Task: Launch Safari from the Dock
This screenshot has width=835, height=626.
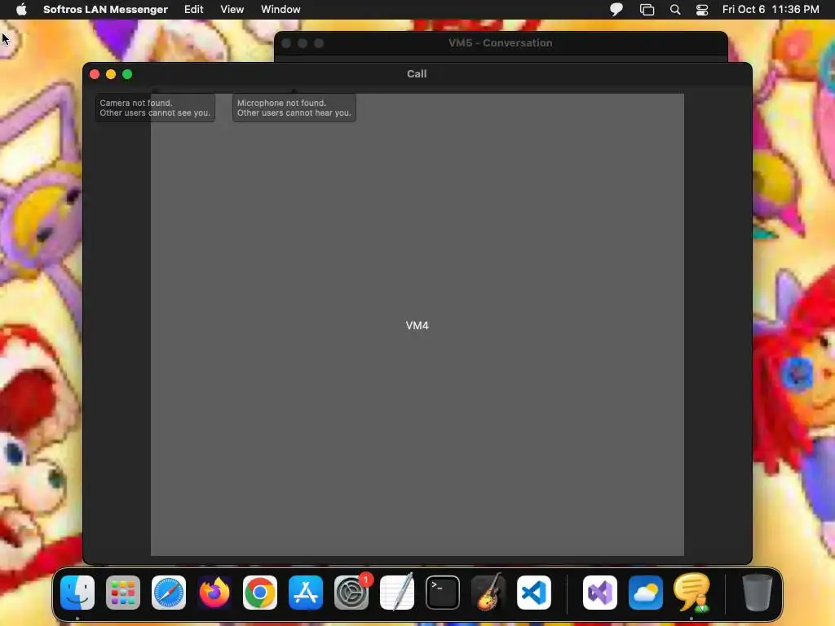Action: click(169, 592)
